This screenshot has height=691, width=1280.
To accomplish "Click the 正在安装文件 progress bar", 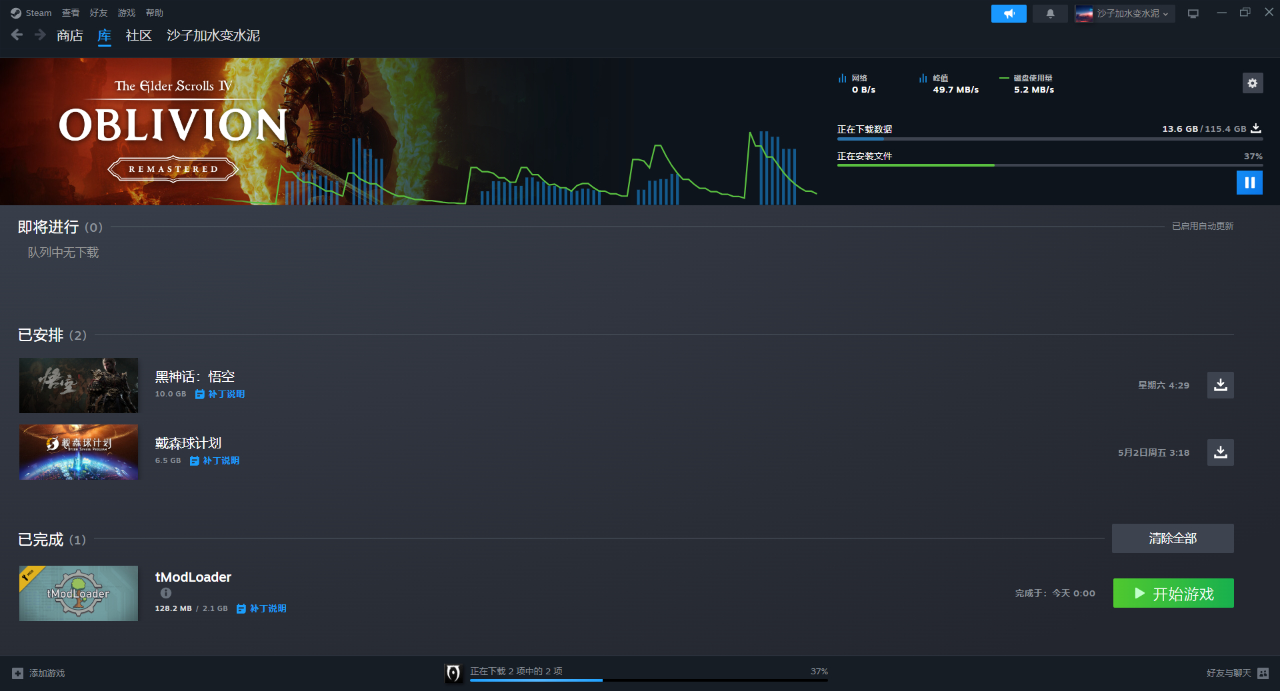I will [x=1050, y=165].
